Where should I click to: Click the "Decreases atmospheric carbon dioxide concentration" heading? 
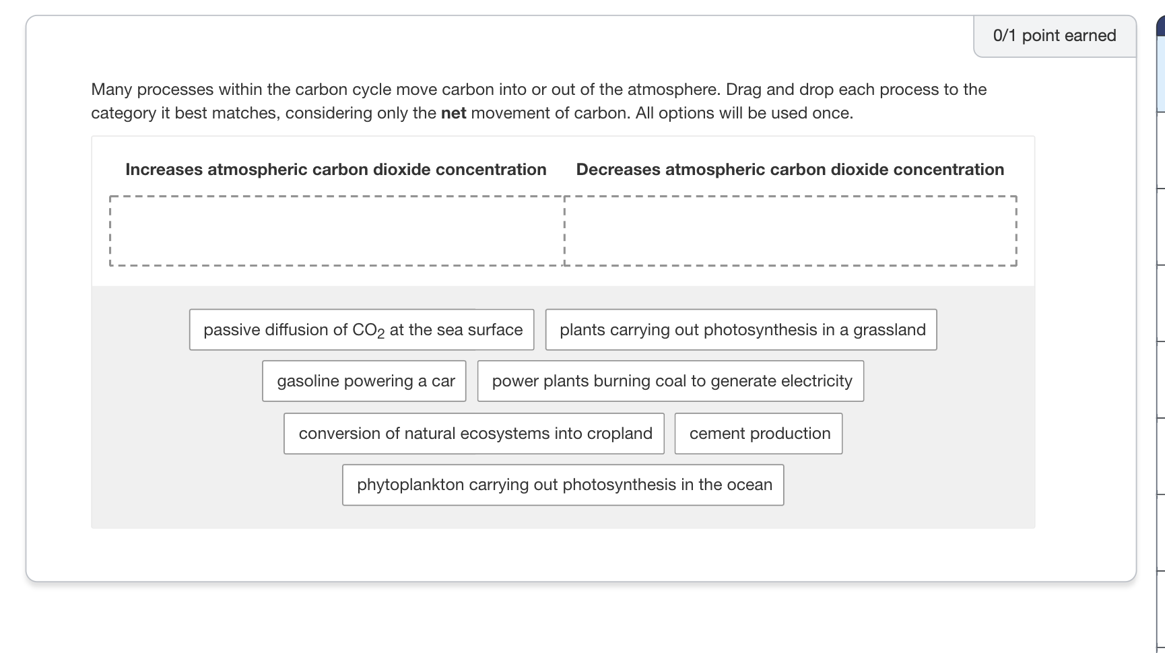(x=789, y=169)
